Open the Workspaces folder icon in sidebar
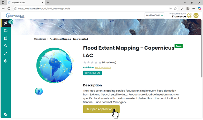The width and height of the screenshot is (203, 120). pos(6,31)
